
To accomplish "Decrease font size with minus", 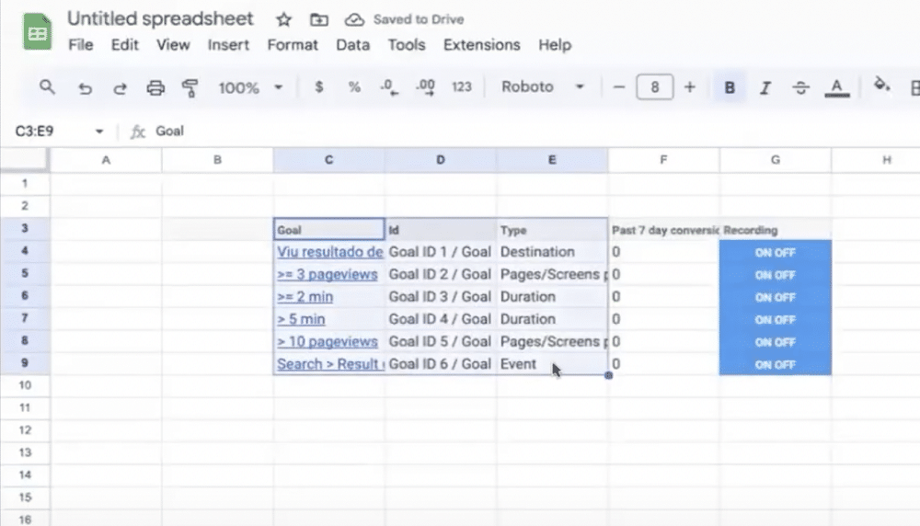I will [x=618, y=87].
